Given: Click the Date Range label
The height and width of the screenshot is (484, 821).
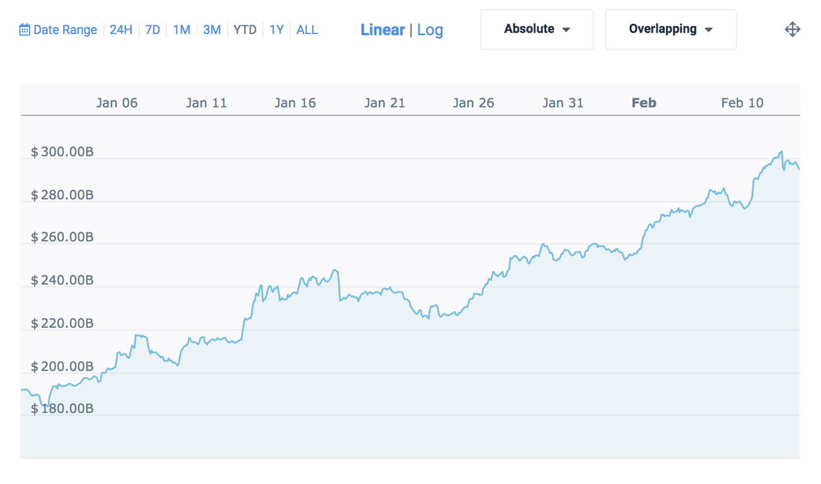Looking at the screenshot, I should [64, 30].
